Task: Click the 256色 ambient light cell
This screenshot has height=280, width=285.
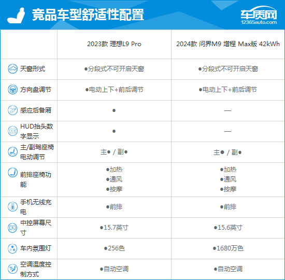Action: (x=114, y=248)
